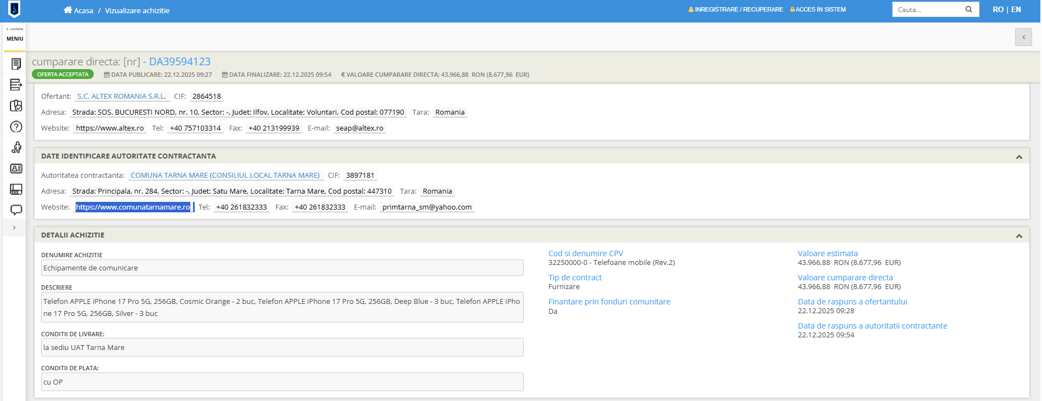Screen dimensions: 1042x401
Task: Click the speech bubble sidebar icon
Action: tap(16, 210)
